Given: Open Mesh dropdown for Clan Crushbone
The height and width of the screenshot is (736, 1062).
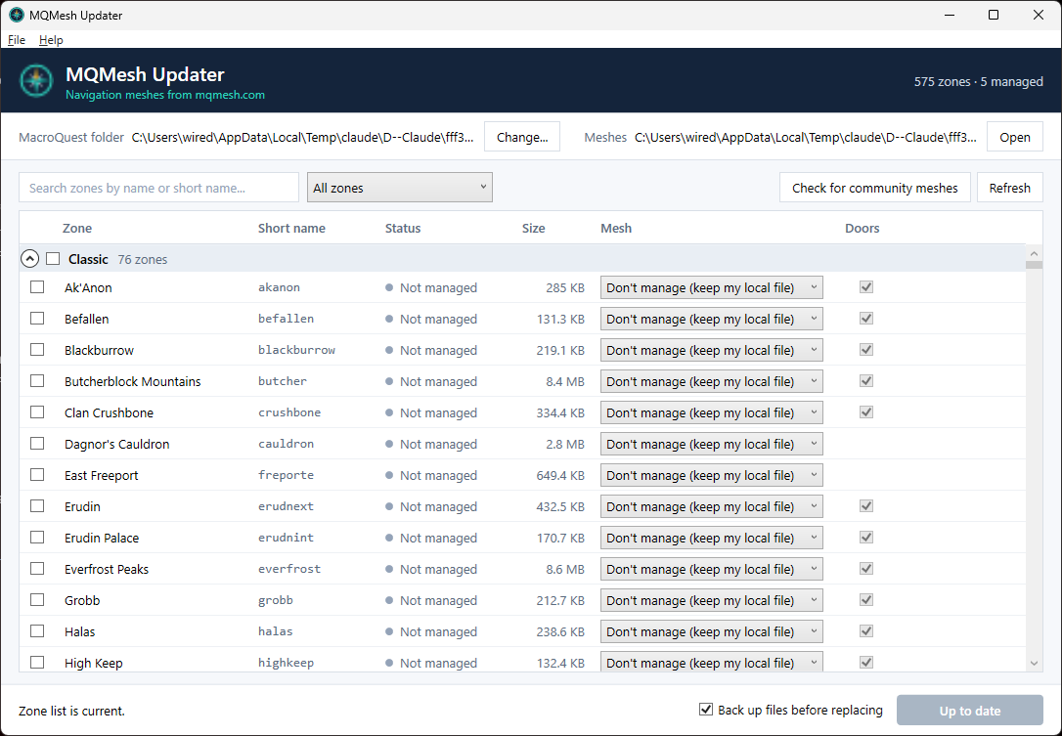Looking at the screenshot, I should [712, 412].
